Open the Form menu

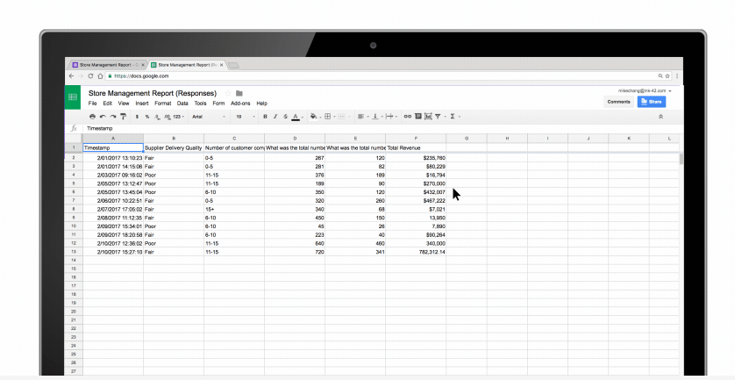point(218,104)
